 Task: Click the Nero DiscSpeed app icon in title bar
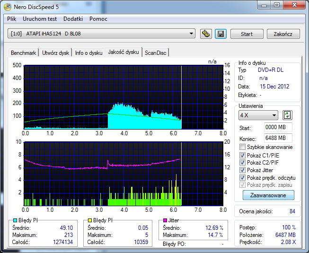(x=8, y=7)
